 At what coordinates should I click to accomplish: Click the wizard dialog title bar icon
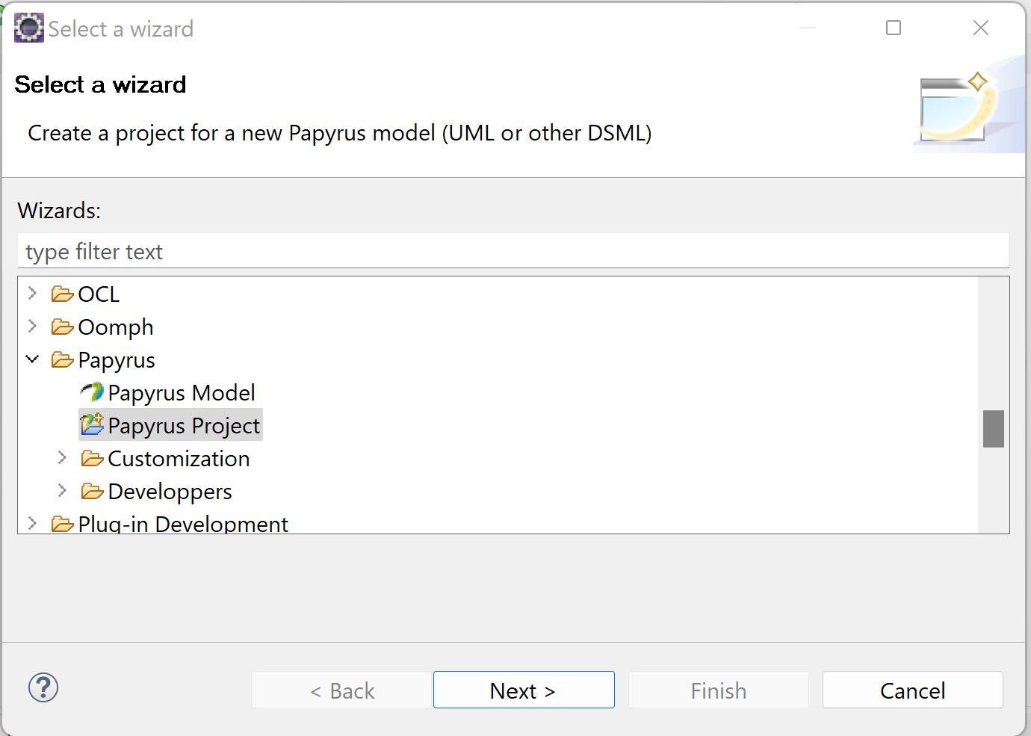pyautogui.click(x=28, y=28)
